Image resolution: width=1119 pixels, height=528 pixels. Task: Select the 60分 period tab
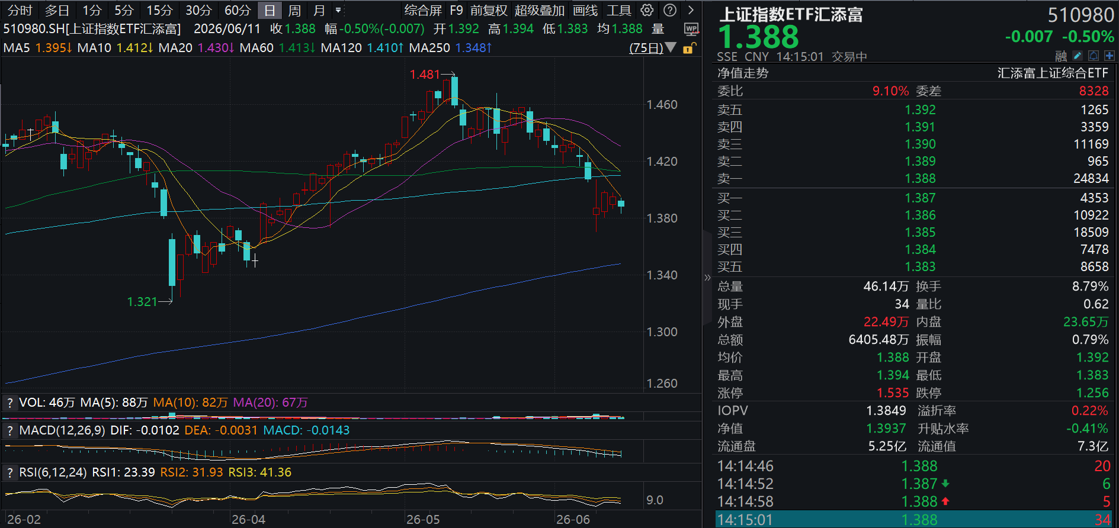coord(238,10)
